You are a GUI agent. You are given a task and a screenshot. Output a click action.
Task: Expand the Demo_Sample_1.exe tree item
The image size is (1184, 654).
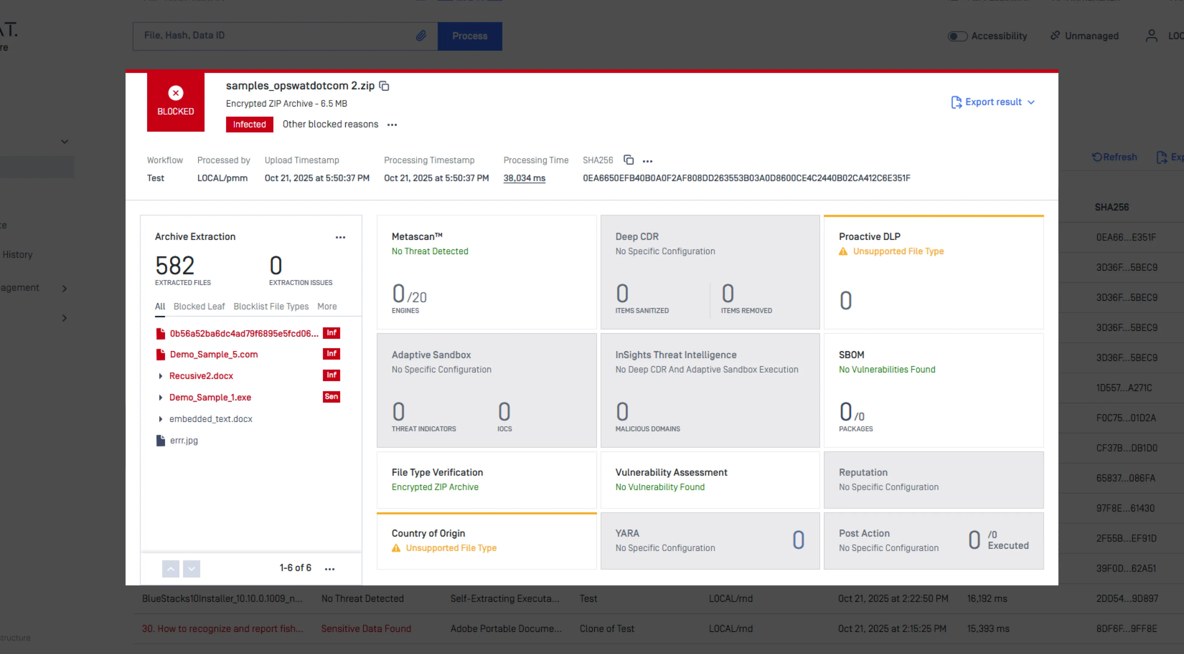(160, 398)
